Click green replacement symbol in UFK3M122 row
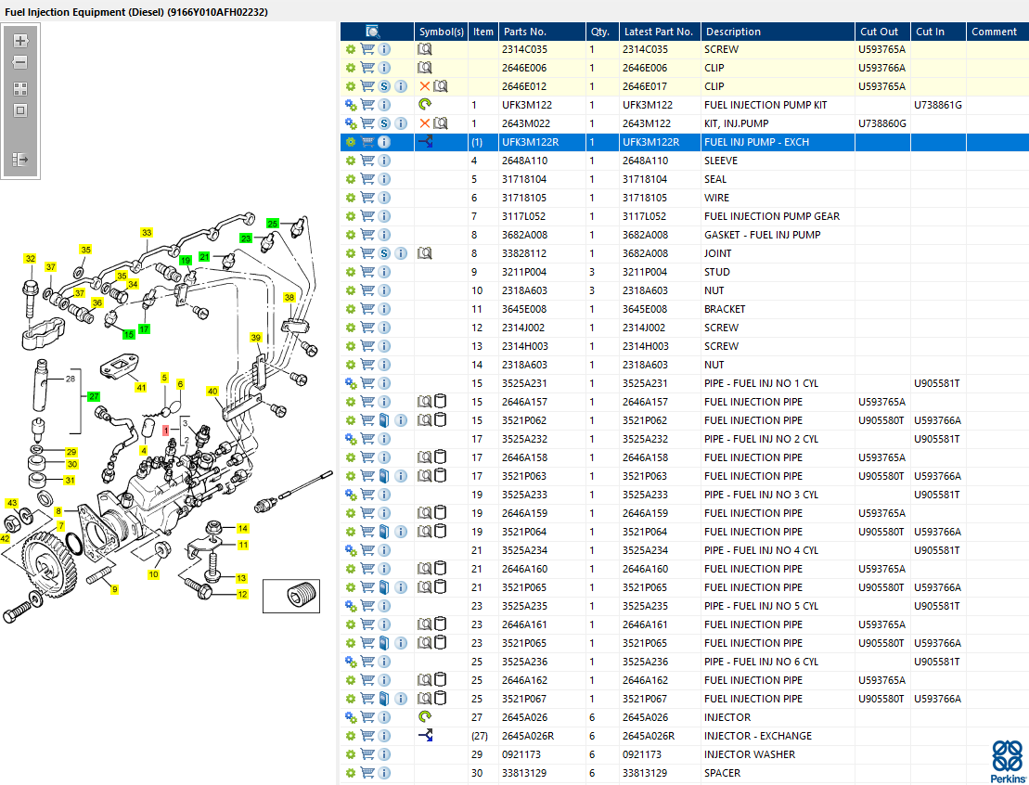This screenshot has width=1029, height=785. [425, 104]
